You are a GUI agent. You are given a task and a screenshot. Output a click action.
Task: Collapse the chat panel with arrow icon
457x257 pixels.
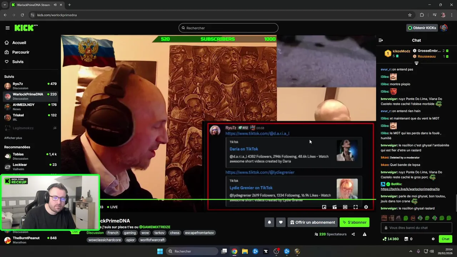click(381, 40)
